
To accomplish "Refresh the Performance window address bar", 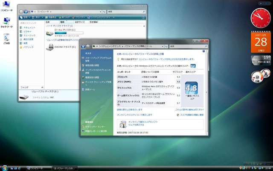I will click(x=166, y=47).
